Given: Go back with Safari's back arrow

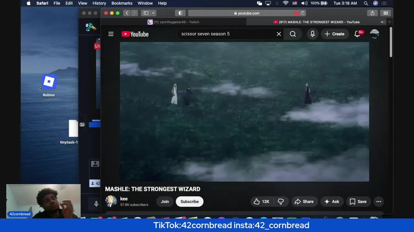Looking at the screenshot, I should [127, 13].
